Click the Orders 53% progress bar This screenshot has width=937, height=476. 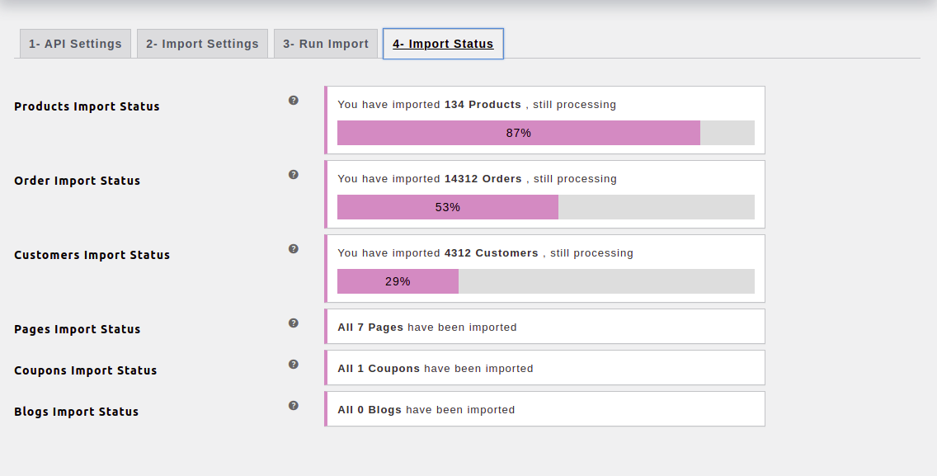[545, 207]
